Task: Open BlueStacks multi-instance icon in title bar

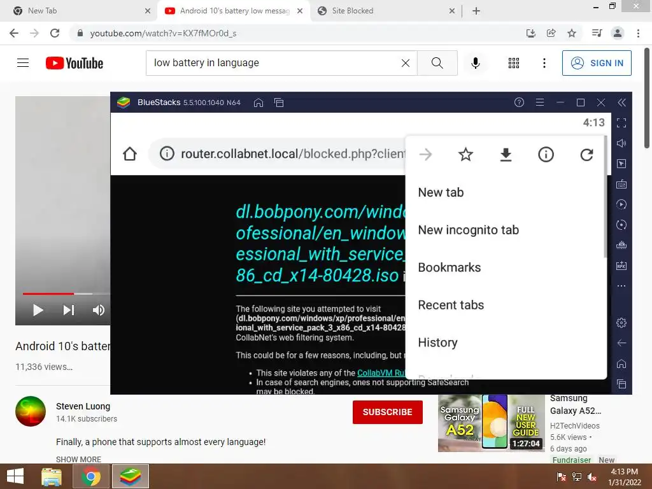Action: pos(279,103)
